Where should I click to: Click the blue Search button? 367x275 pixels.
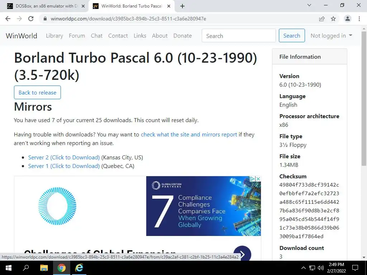[x=292, y=35]
